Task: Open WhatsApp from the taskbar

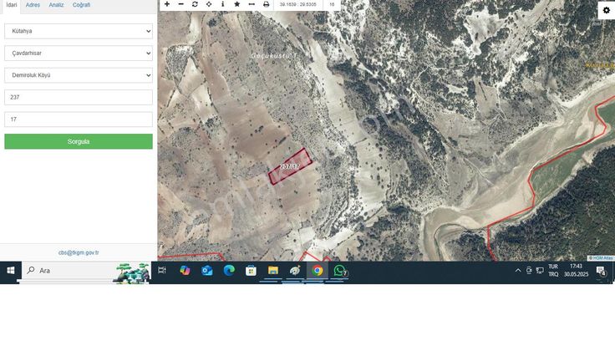Action: click(x=339, y=271)
